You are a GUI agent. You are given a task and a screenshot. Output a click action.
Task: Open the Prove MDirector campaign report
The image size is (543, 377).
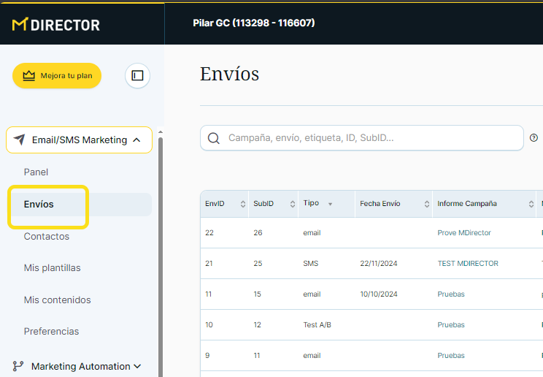click(463, 233)
